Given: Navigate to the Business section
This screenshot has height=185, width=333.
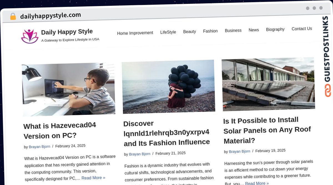Looking at the screenshot, I should [x=233, y=30].
